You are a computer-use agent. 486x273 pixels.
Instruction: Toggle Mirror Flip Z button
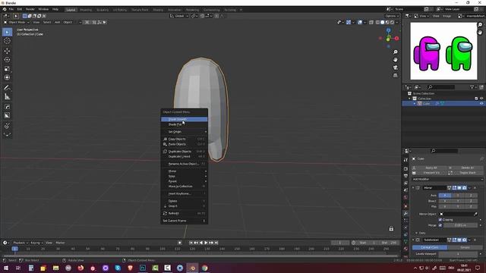coord(471,206)
